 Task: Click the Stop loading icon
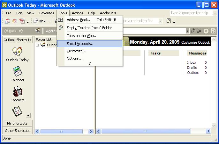206,31
